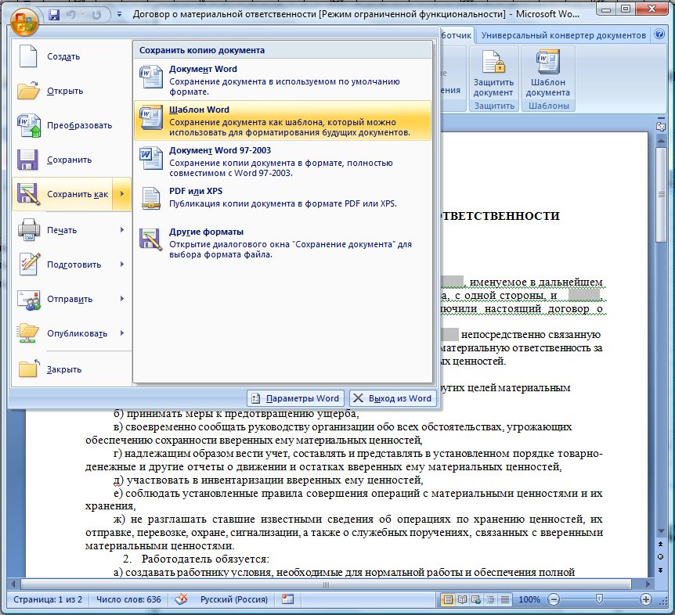Select Шаблон Word save option
Viewport: 675px width, 615px height.
[x=283, y=120]
